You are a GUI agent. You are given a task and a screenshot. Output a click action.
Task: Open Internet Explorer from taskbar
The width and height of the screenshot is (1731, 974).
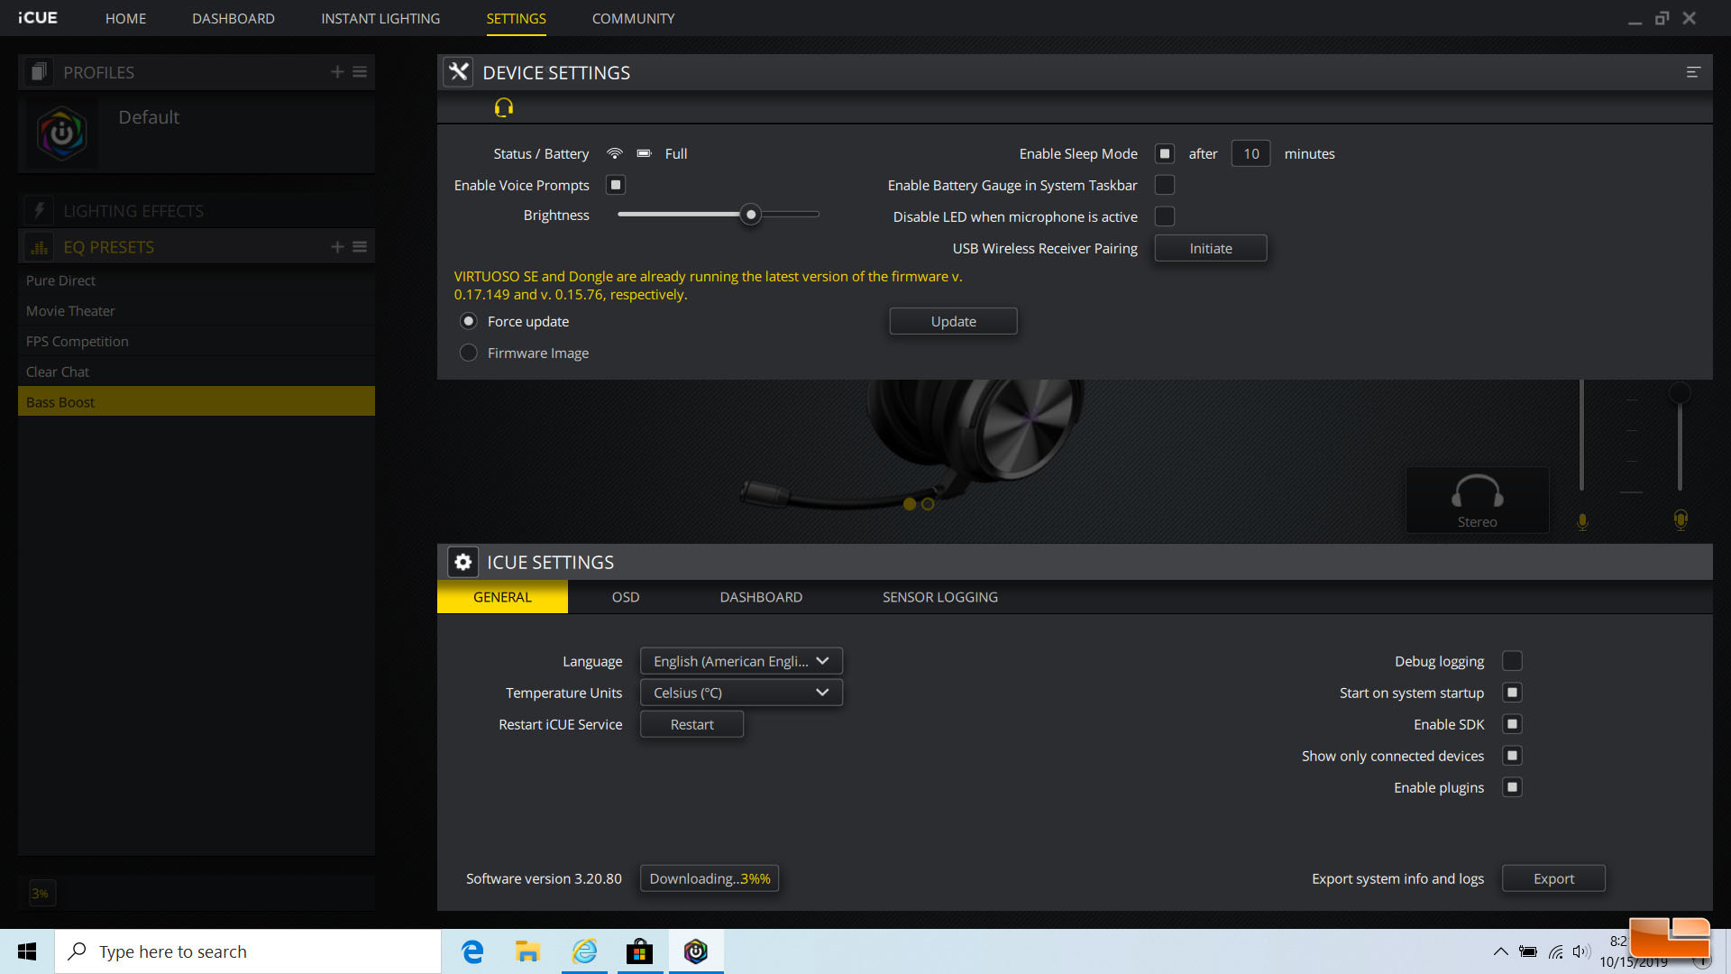coord(584,951)
